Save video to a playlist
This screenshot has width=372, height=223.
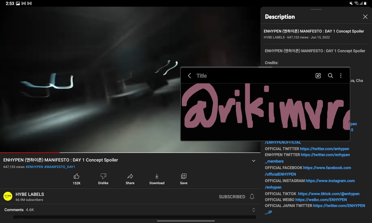click(x=184, y=176)
